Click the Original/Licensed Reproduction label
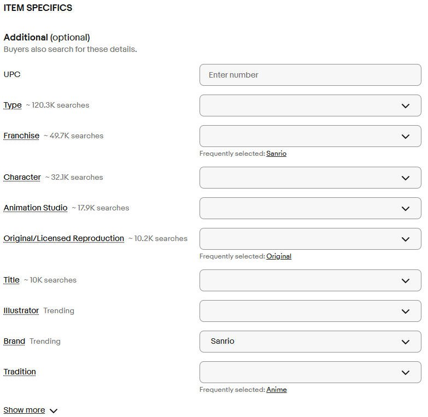Viewport: 428px width, 417px height. (64, 238)
